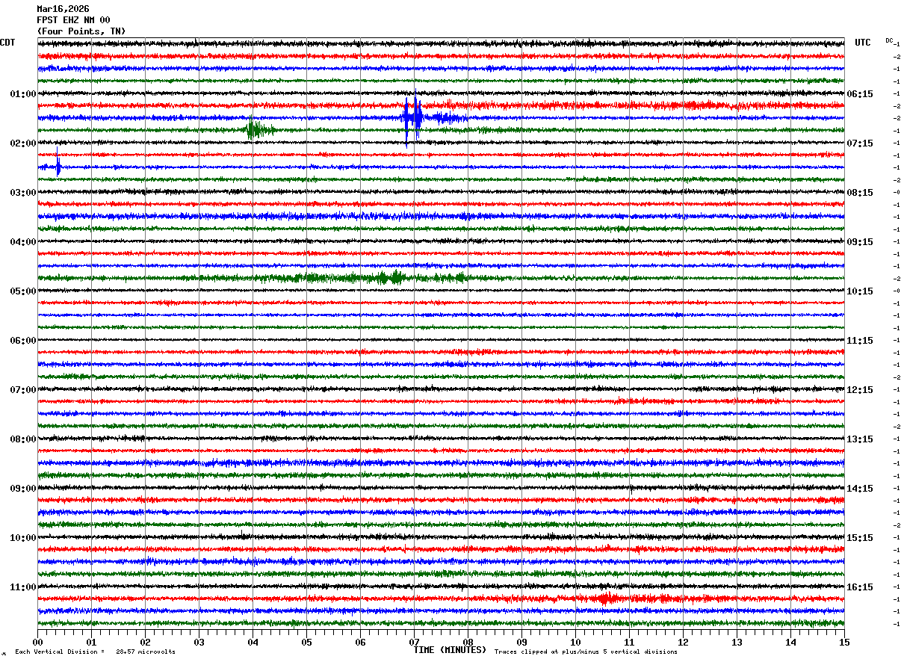Click the "11:15" UTC row label
The height and width of the screenshot is (662, 904).
860,341
